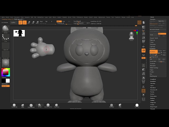Open the Help menu
Screen dimensions: 169x127
tap(132, 17)
